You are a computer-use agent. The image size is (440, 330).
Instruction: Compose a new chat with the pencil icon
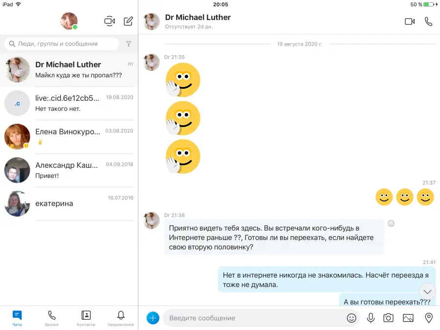(128, 22)
